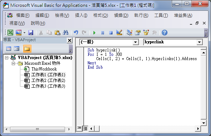Open the 檢視(V) menu

tap(62, 15)
